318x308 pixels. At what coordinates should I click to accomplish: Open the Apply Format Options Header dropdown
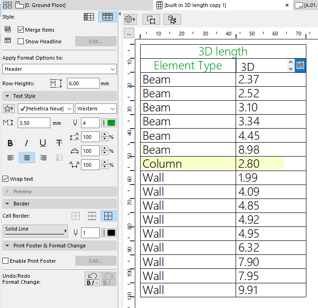click(59, 69)
